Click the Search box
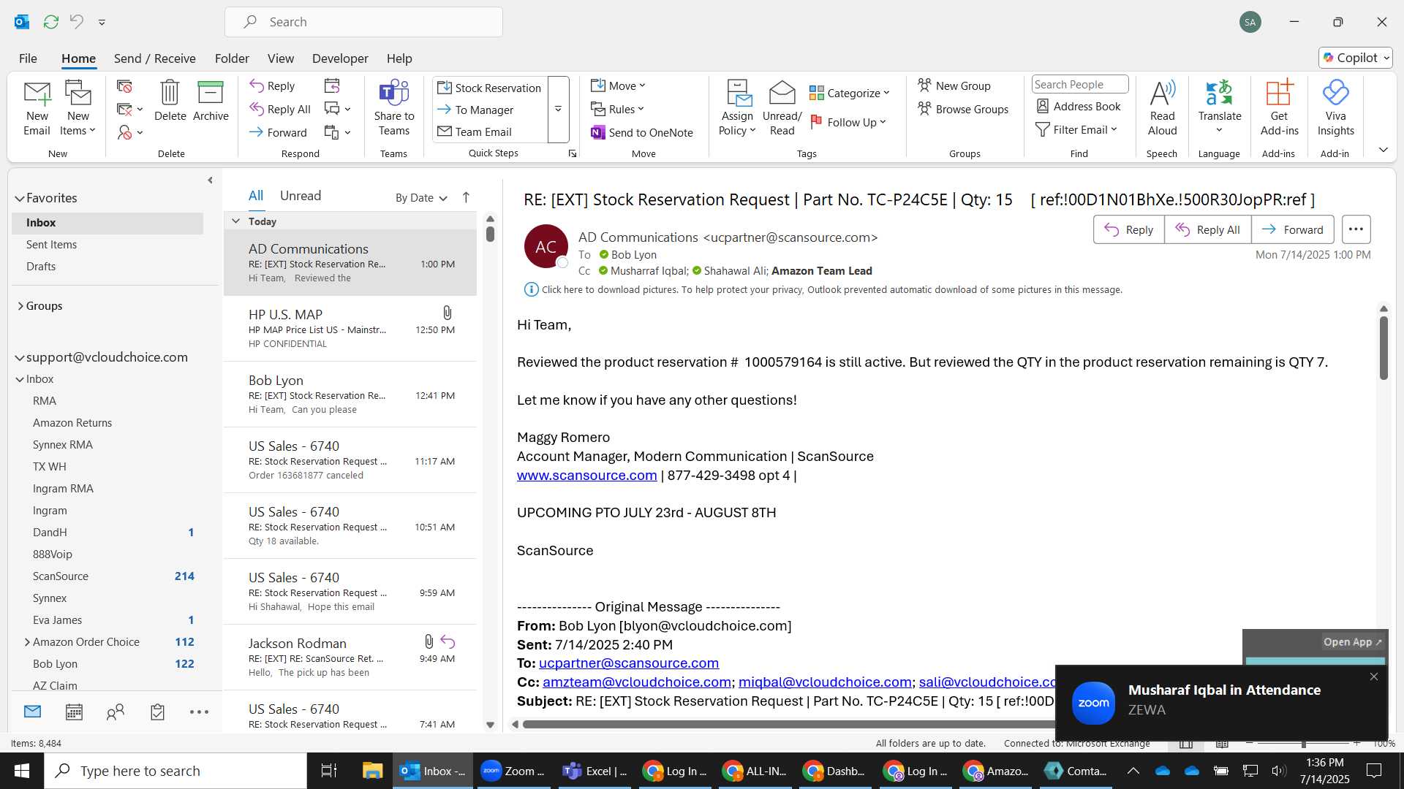 pyautogui.click(x=363, y=22)
